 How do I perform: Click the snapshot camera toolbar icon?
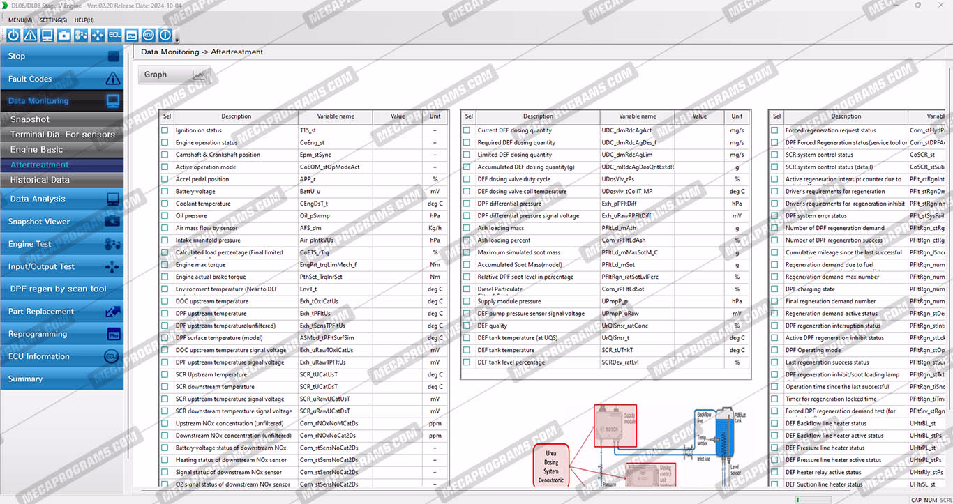click(64, 35)
